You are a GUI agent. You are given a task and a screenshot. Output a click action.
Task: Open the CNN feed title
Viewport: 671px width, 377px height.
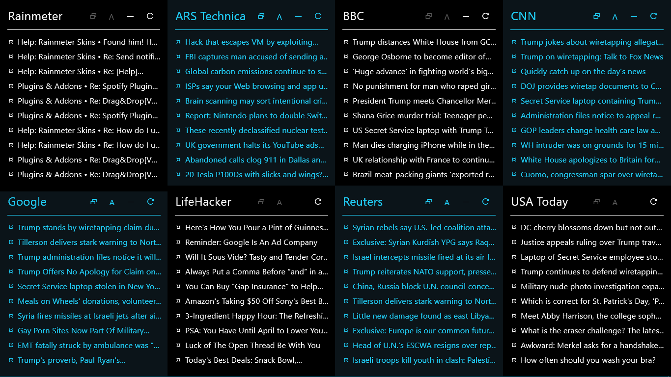[x=524, y=16]
